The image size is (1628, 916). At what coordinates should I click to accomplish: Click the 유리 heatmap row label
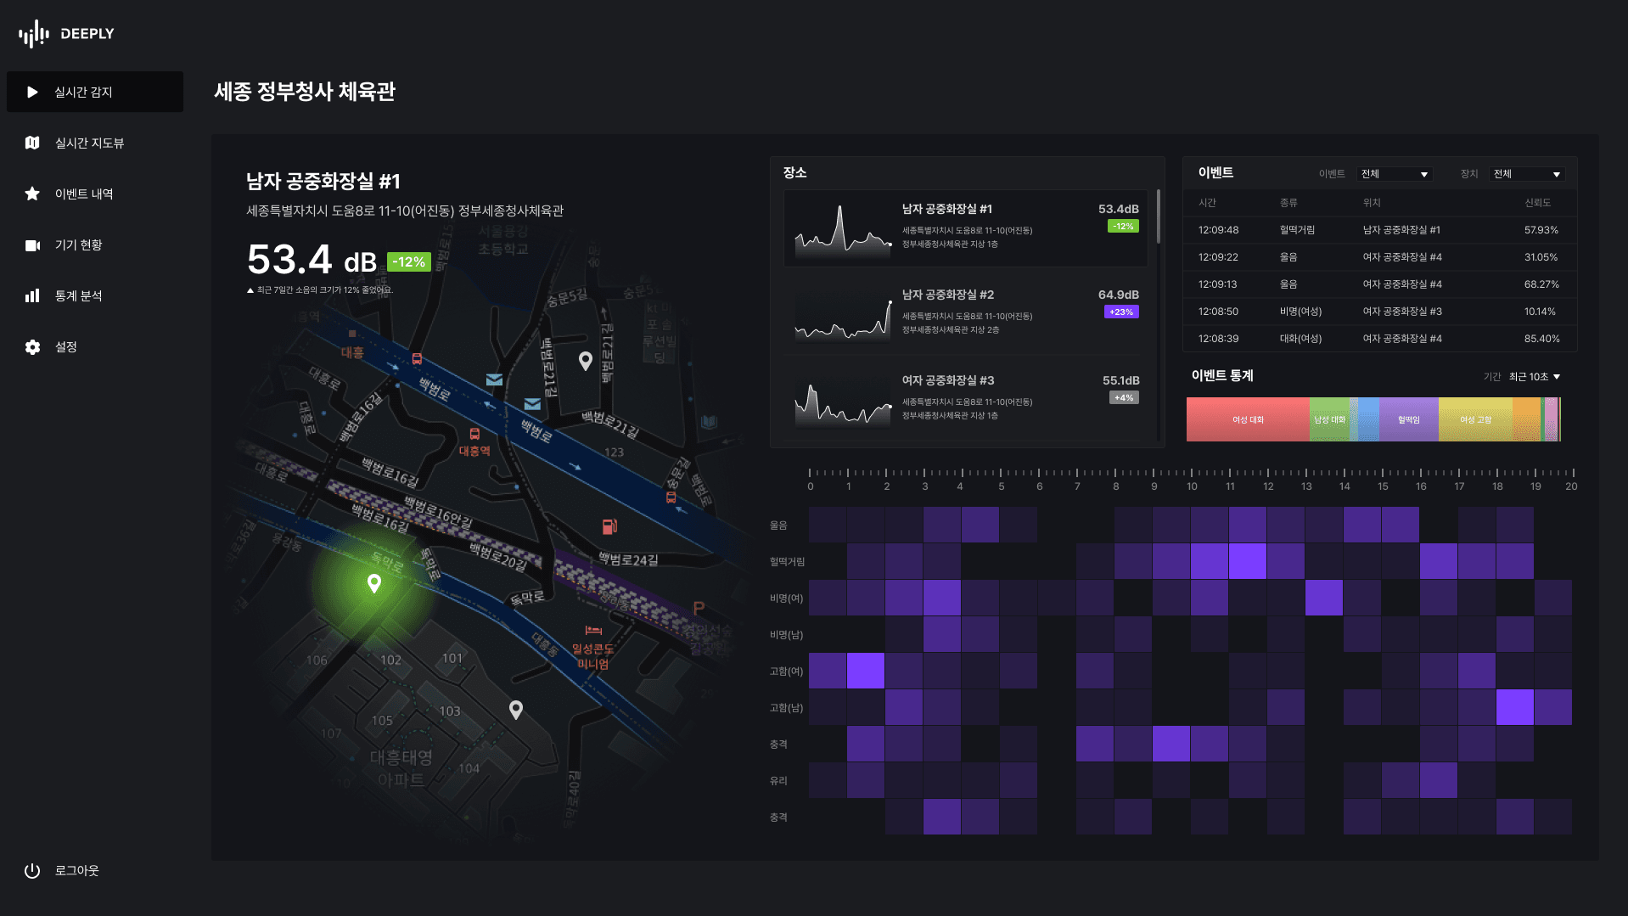[x=778, y=781]
